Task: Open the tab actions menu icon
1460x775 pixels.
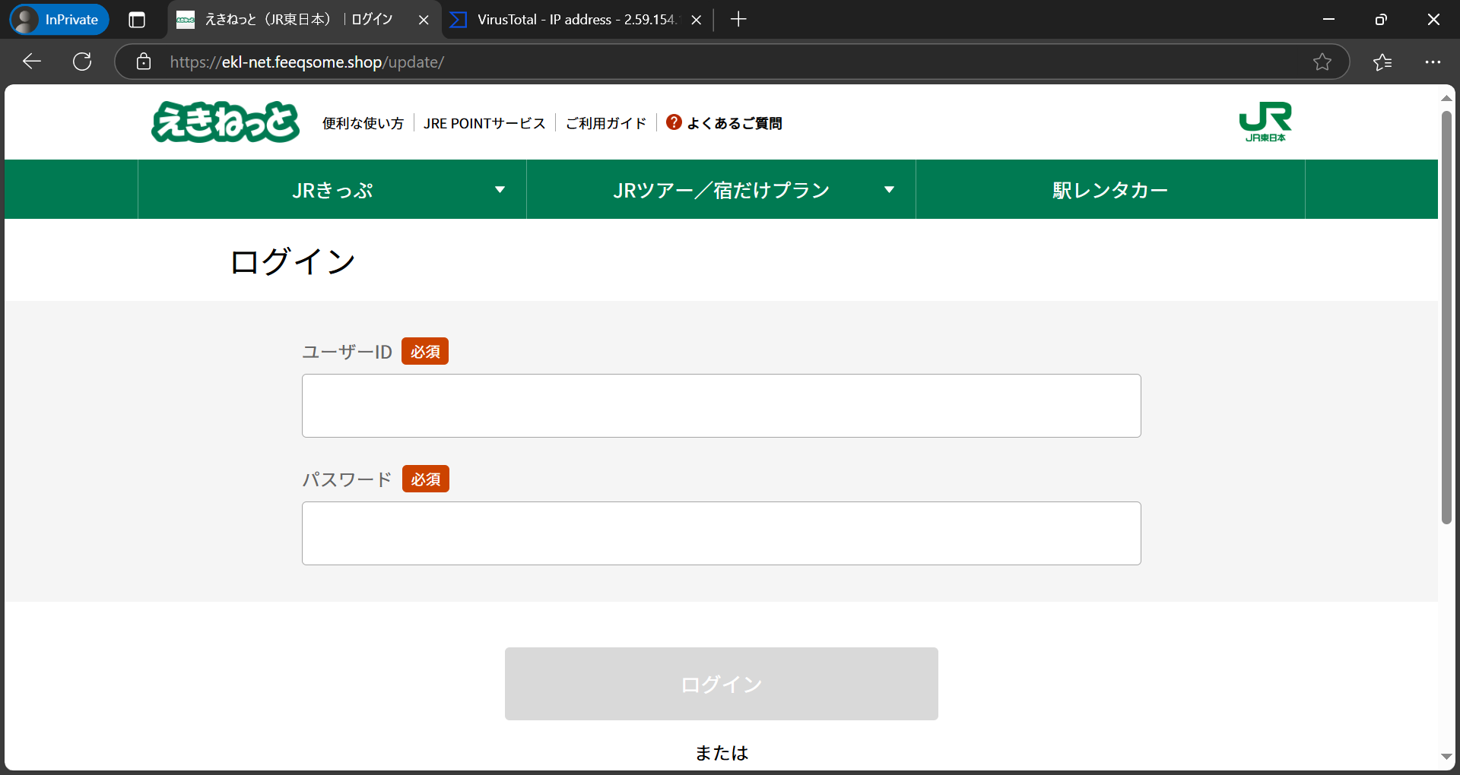Action: click(x=137, y=20)
